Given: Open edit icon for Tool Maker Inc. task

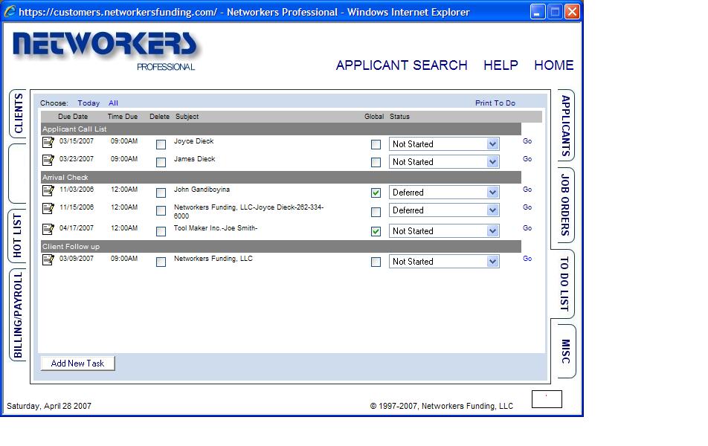Looking at the screenshot, I should (x=48, y=229).
